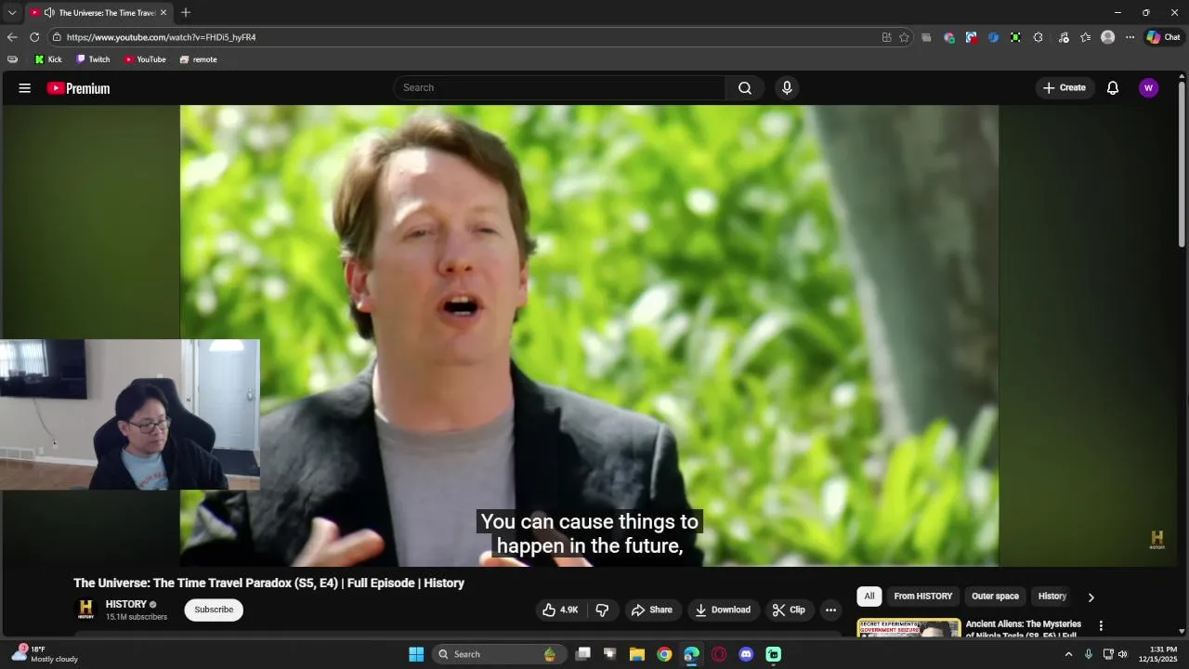The width and height of the screenshot is (1189, 669).
Task: View site information lock icon
Action: point(57,37)
